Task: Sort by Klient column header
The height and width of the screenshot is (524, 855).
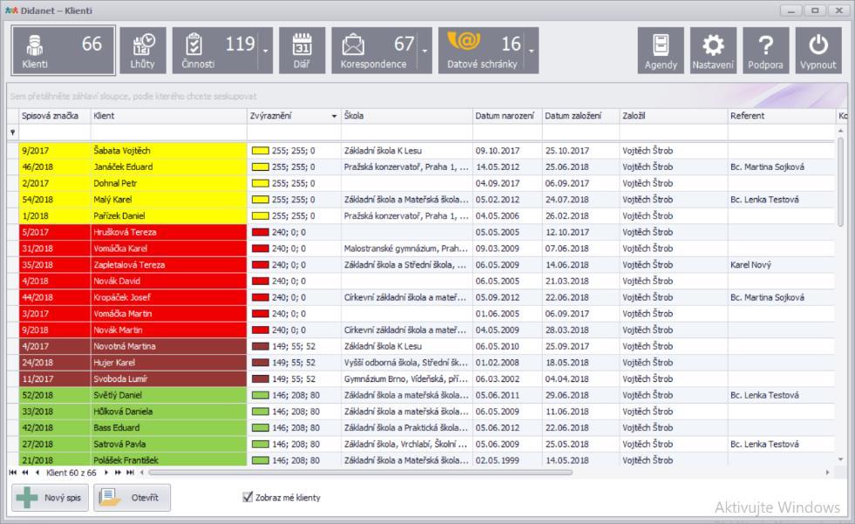Action: pyautogui.click(x=168, y=116)
